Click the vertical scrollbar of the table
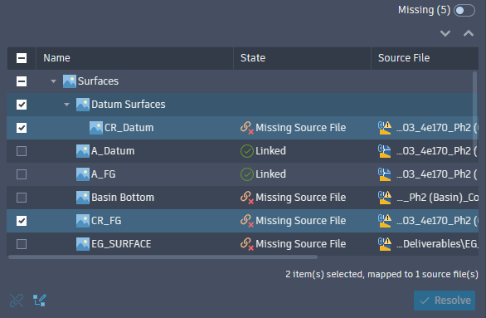 (x=475, y=109)
